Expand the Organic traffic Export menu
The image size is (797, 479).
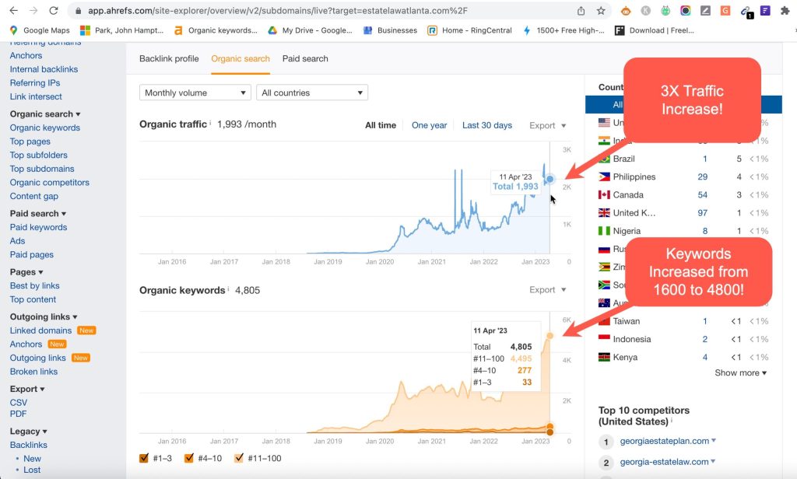tap(547, 125)
